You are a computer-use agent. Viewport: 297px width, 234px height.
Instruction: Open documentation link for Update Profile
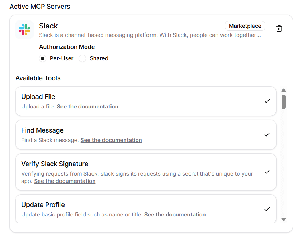point(175,215)
